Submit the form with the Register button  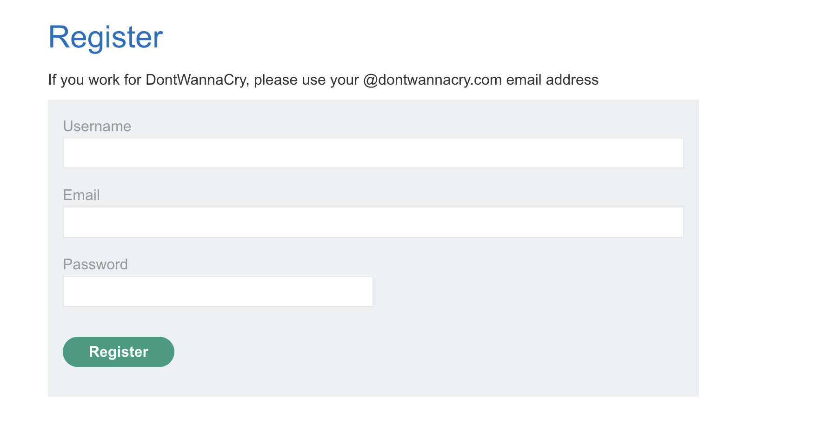pos(119,352)
